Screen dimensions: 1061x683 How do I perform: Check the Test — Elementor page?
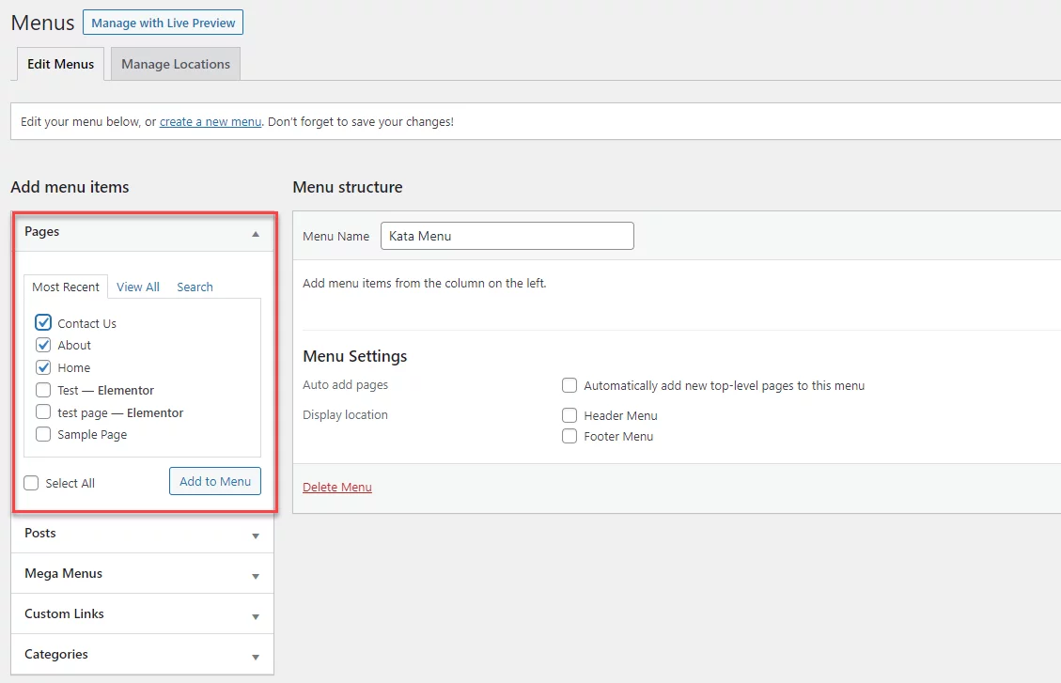click(x=43, y=390)
